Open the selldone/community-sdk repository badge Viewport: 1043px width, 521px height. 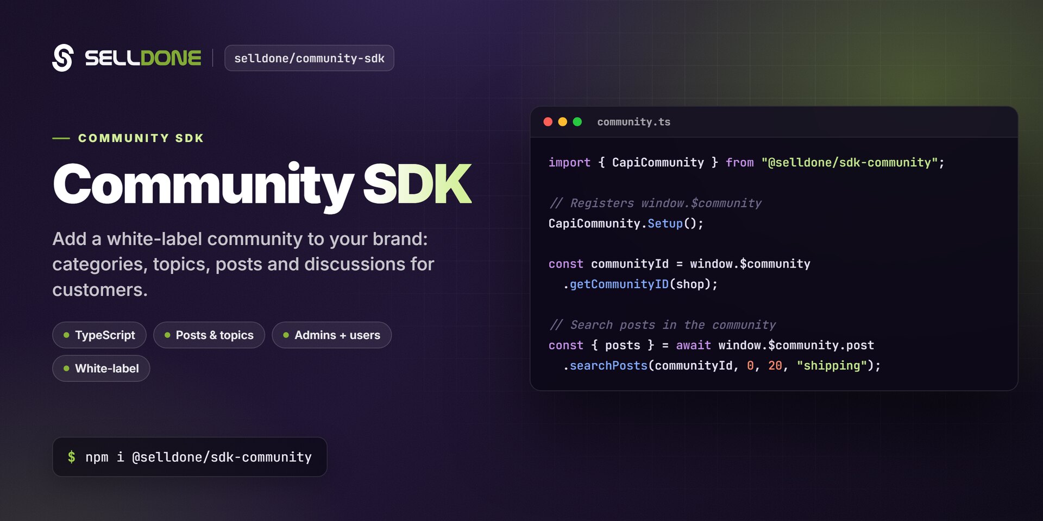click(309, 58)
